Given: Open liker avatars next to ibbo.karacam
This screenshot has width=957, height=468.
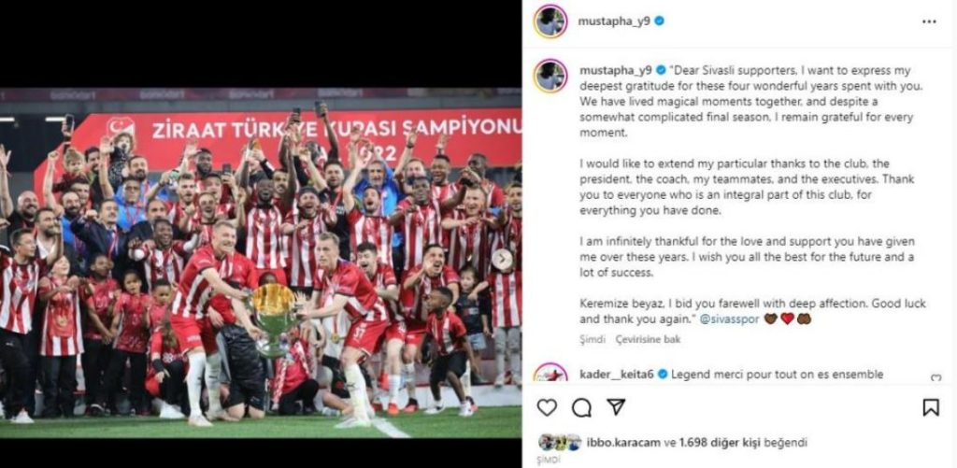Looking at the screenshot, I should [x=559, y=443].
